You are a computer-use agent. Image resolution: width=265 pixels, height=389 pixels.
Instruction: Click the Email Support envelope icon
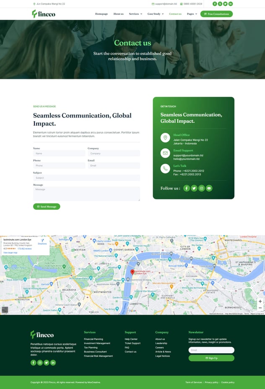pos(165,153)
